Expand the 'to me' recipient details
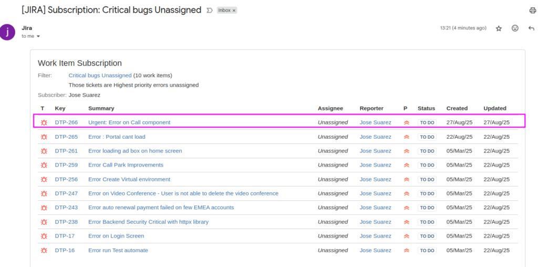The height and width of the screenshot is (267, 538). (x=38, y=36)
